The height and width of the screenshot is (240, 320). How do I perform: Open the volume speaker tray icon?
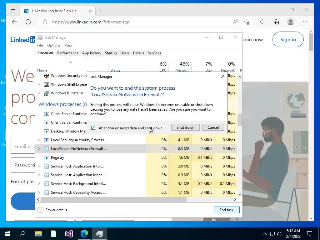tap(280, 234)
